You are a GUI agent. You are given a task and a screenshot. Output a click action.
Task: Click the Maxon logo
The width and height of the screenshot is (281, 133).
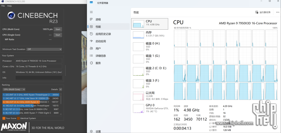[14, 127]
